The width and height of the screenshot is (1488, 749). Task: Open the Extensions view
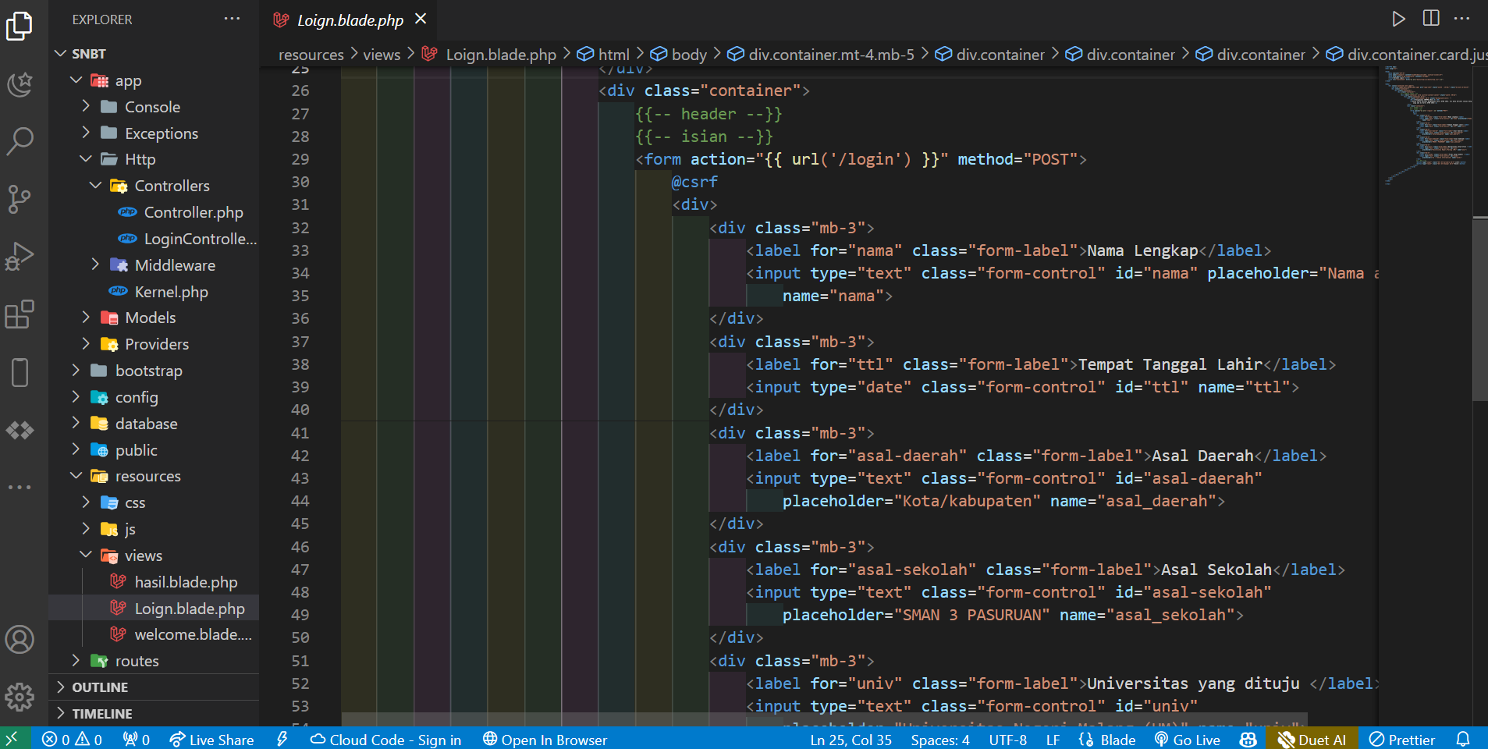click(x=20, y=314)
